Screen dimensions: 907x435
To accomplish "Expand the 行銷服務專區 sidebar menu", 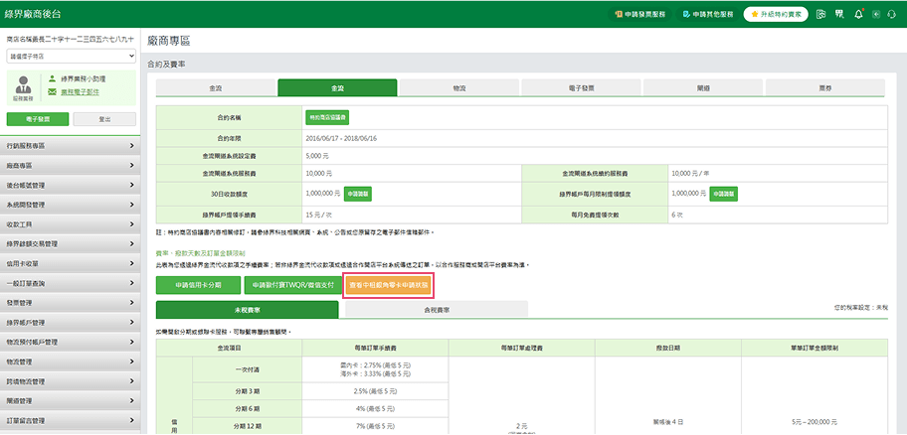I will coord(71,146).
